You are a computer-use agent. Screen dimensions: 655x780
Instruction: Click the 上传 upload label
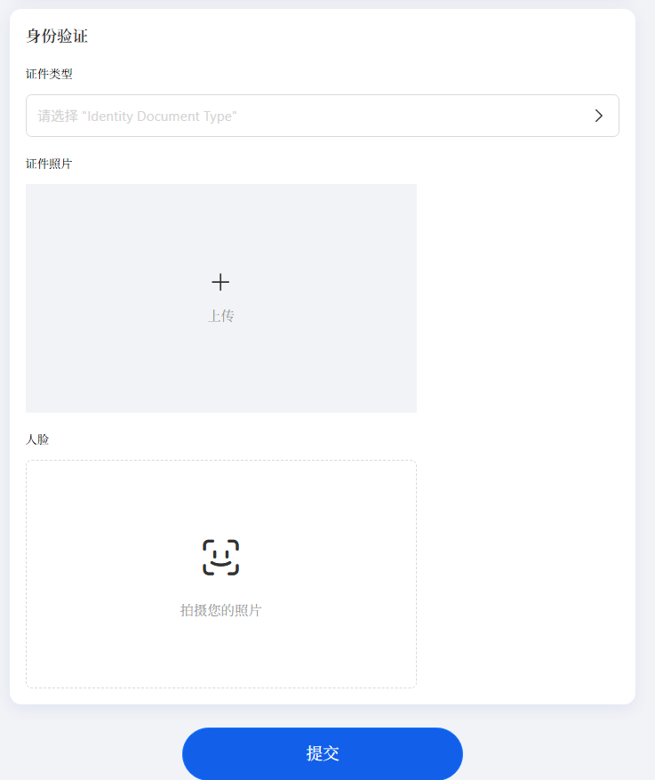220,316
